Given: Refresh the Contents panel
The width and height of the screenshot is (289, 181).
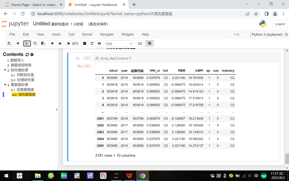Looking at the screenshot, I should 27,54.
